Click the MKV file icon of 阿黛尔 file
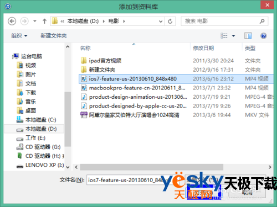Image resolution: width=277 pixels, height=207 pixels. [x=84, y=115]
